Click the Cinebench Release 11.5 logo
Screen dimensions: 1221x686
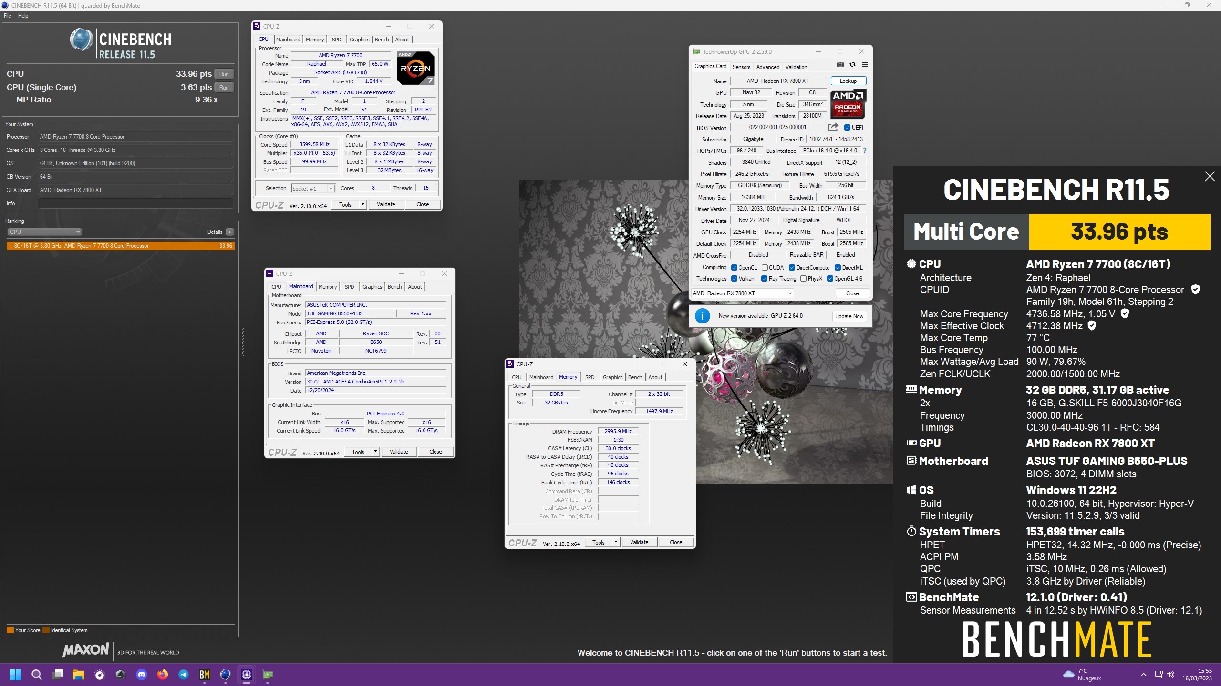[x=121, y=43]
